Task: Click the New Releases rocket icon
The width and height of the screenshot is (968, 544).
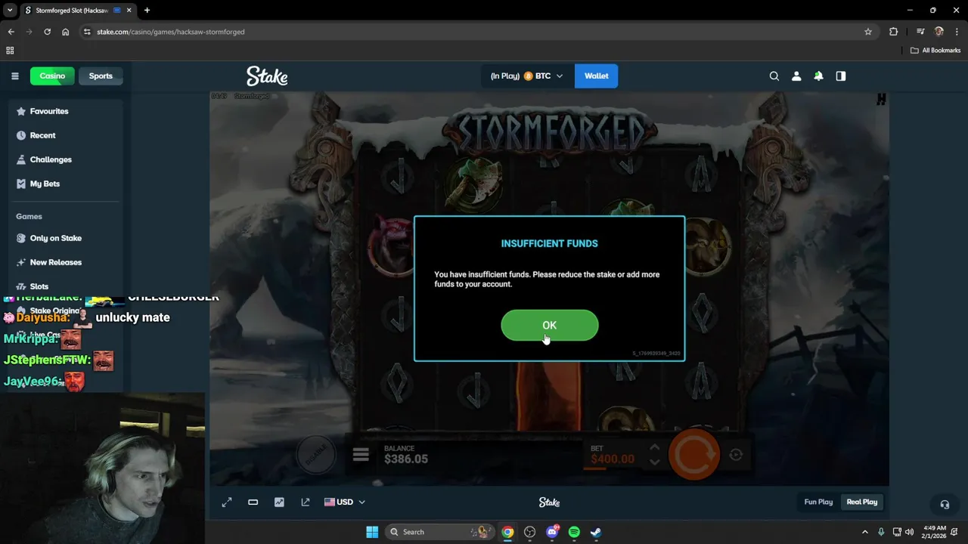Action: coord(21,262)
